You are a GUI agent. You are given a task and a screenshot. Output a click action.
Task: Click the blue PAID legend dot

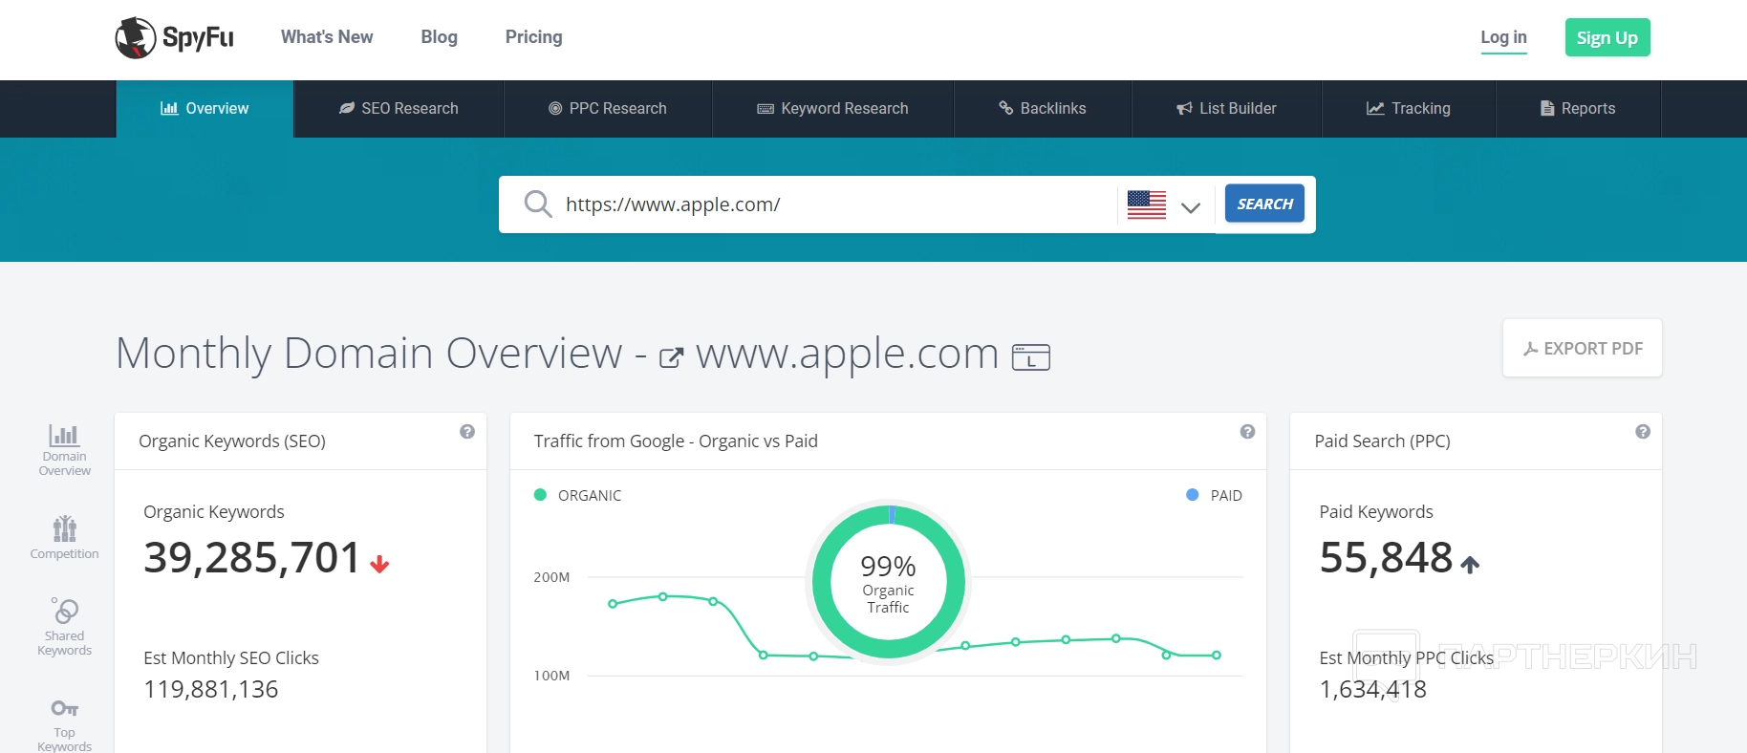coord(1193,495)
